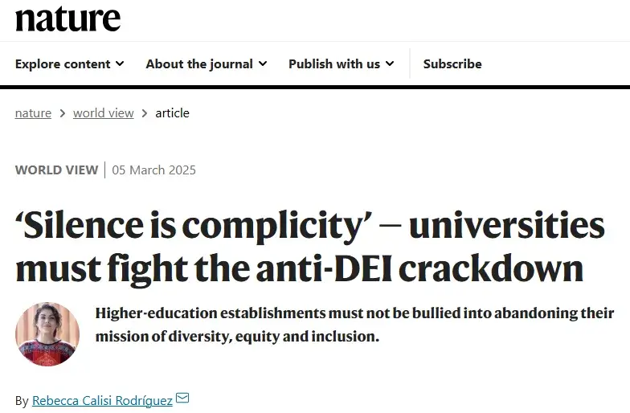
Task: Click the Subscribe link
Action: pyautogui.click(x=452, y=63)
